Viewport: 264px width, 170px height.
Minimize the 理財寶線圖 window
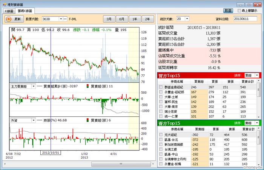[x=241, y=5]
